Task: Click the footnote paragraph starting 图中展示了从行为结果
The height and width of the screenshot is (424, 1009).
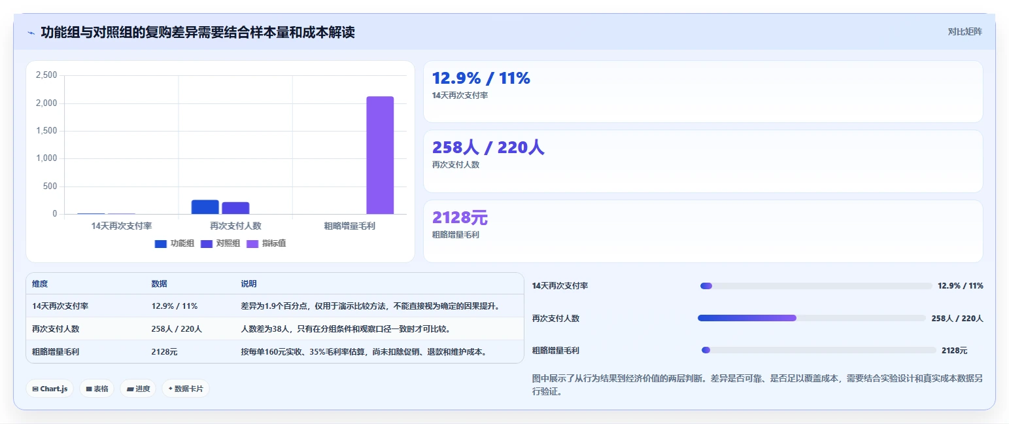Action: click(x=757, y=385)
